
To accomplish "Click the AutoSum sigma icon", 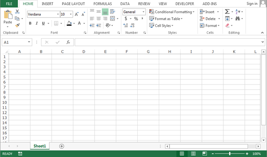I will click(227, 12).
